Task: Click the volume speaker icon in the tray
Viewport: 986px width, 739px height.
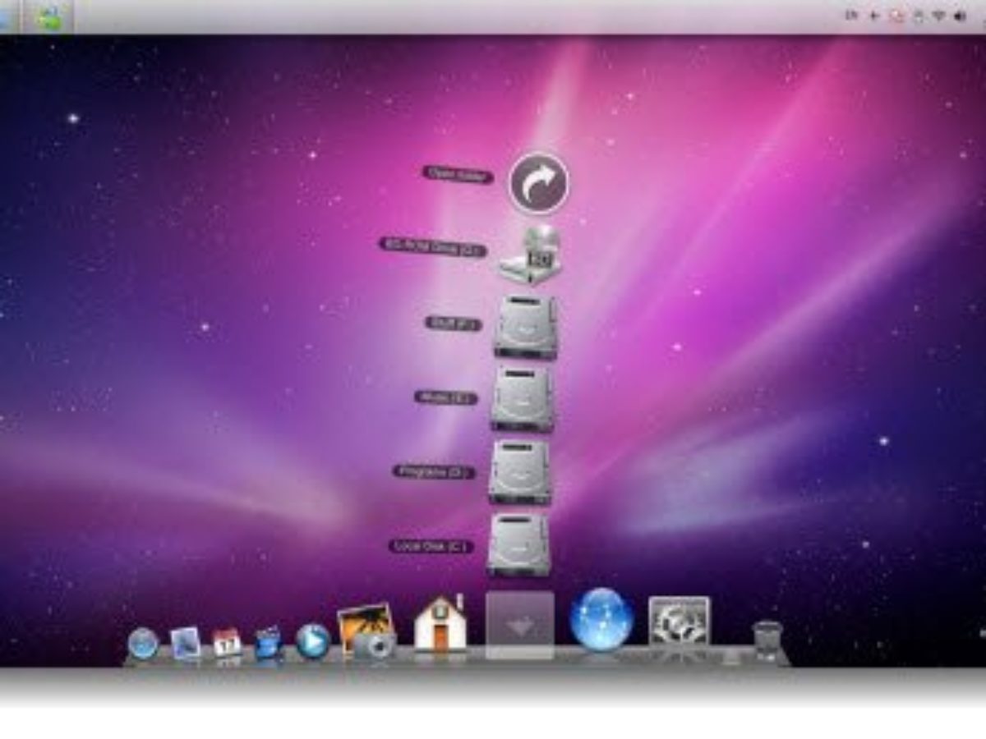Action: coord(959,16)
